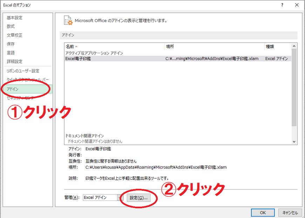The height and width of the screenshot is (218, 305).
Task: Click the add-in list vertical scrollbar thumb
Action: [294, 87]
